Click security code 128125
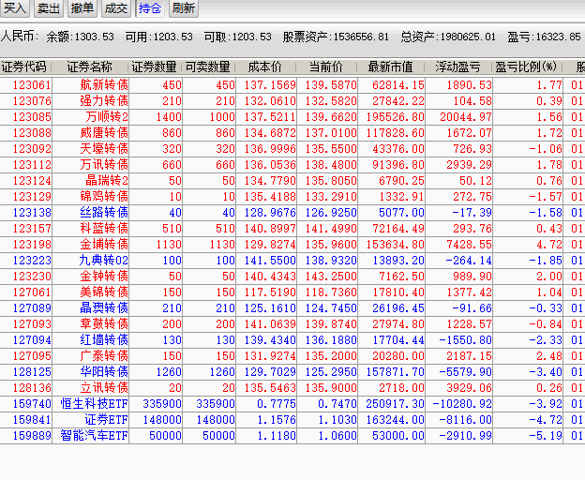The height and width of the screenshot is (480, 585). point(32,372)
